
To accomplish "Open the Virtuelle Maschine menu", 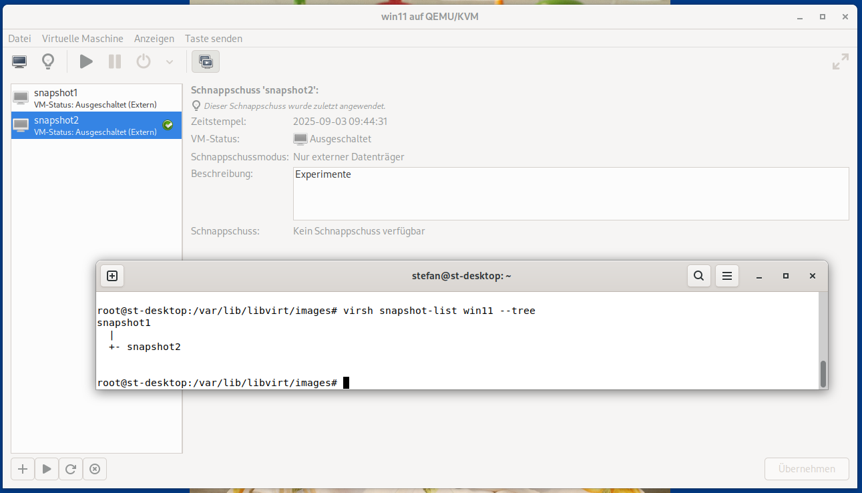I will pos(82,39).
